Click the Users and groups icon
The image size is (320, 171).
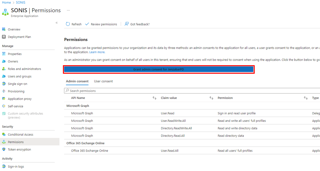pyautogui.click(x=4, y=76)
